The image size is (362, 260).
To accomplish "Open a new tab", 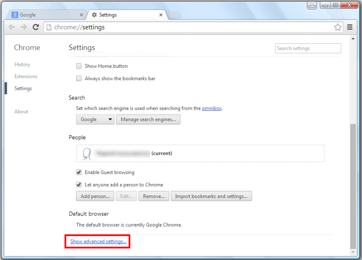I will (175, 15).
